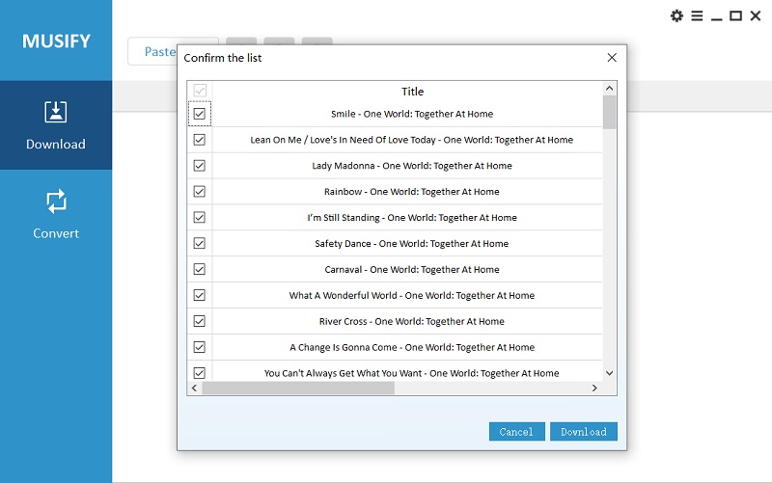
Task: Uncheck the Smile track checkbox
Action: tap(200, 114)
